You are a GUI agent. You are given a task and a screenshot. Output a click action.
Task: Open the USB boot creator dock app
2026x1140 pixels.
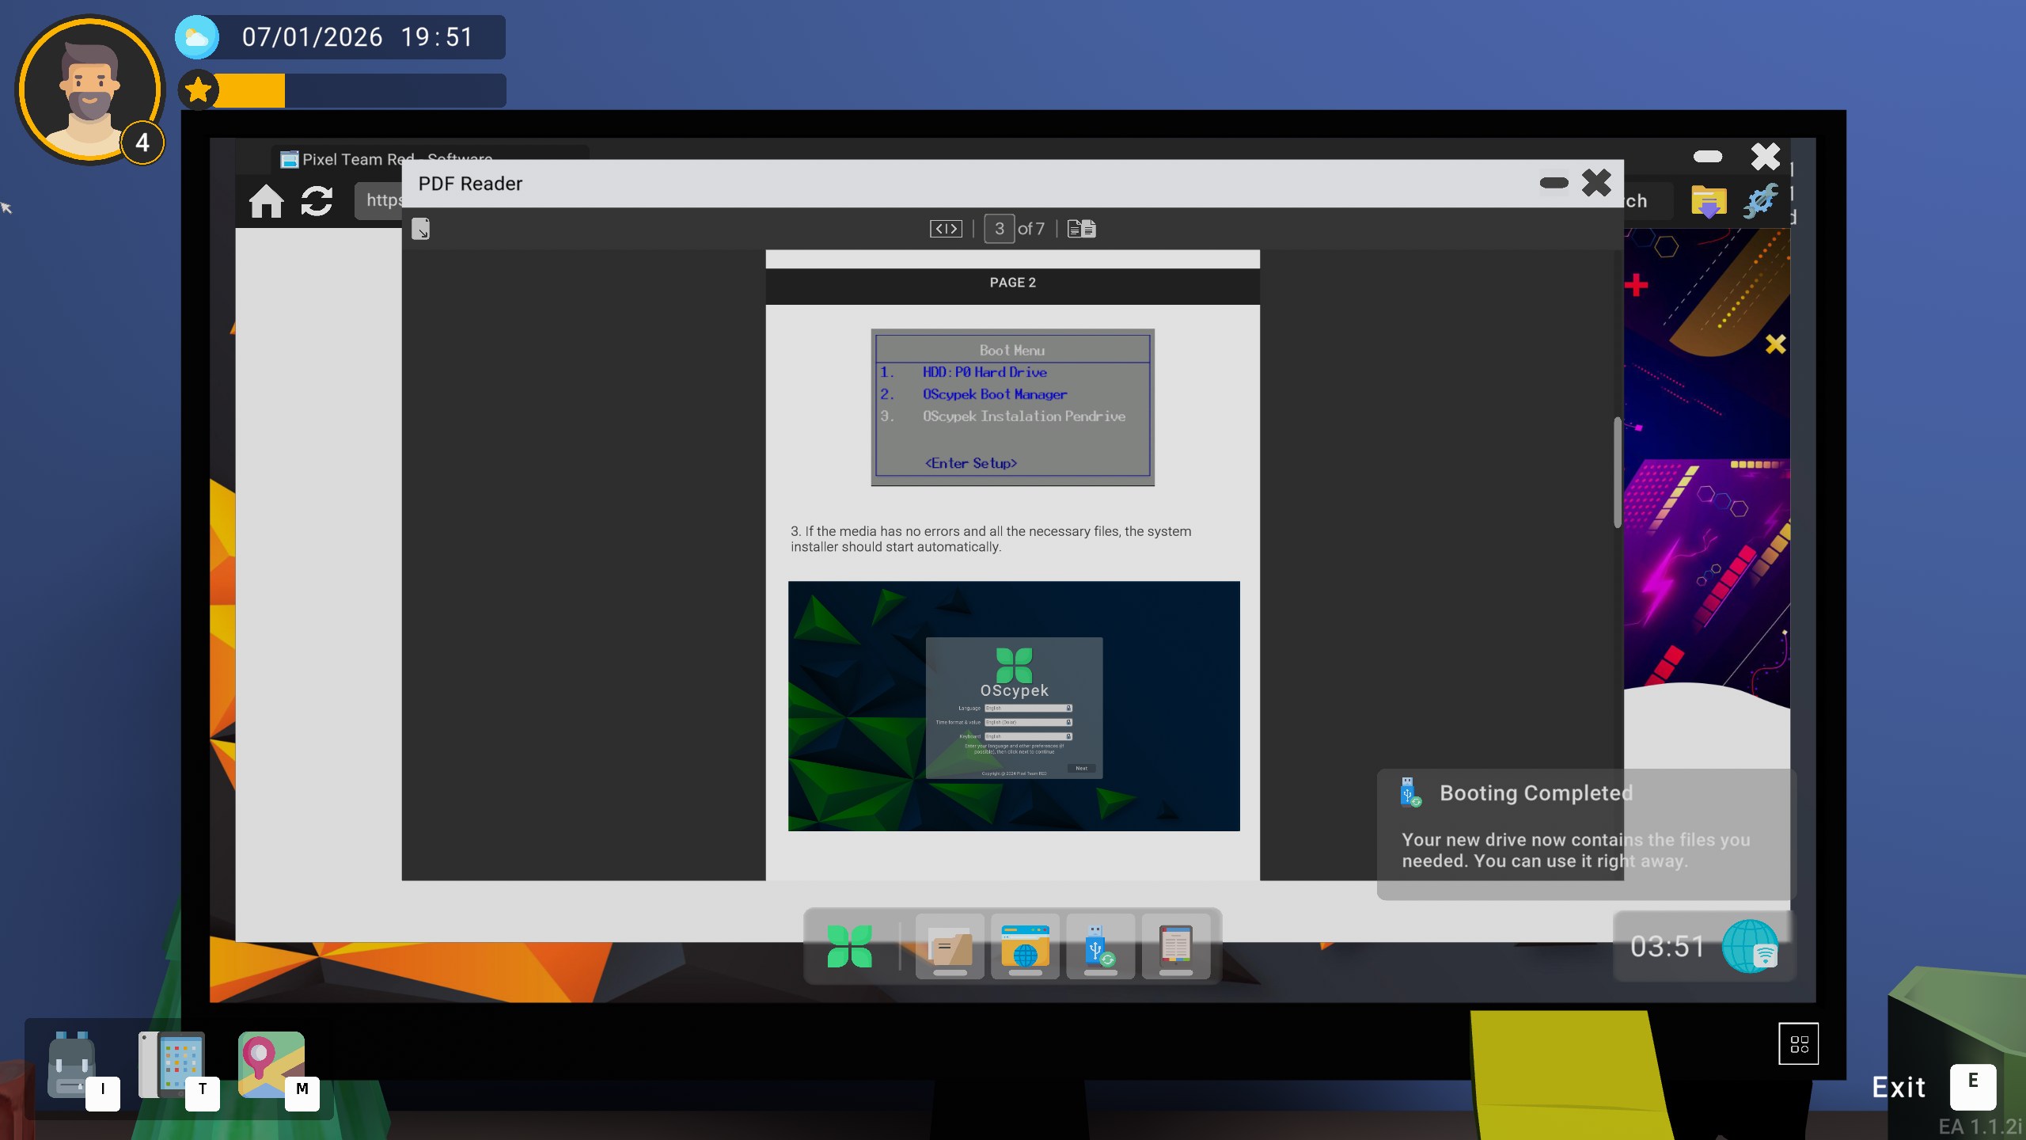[1100, 946]
